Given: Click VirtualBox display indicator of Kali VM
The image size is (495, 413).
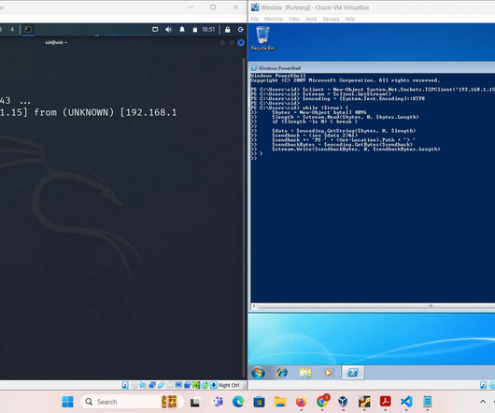Looking at the screenshot, I should (x=178, y=385).
